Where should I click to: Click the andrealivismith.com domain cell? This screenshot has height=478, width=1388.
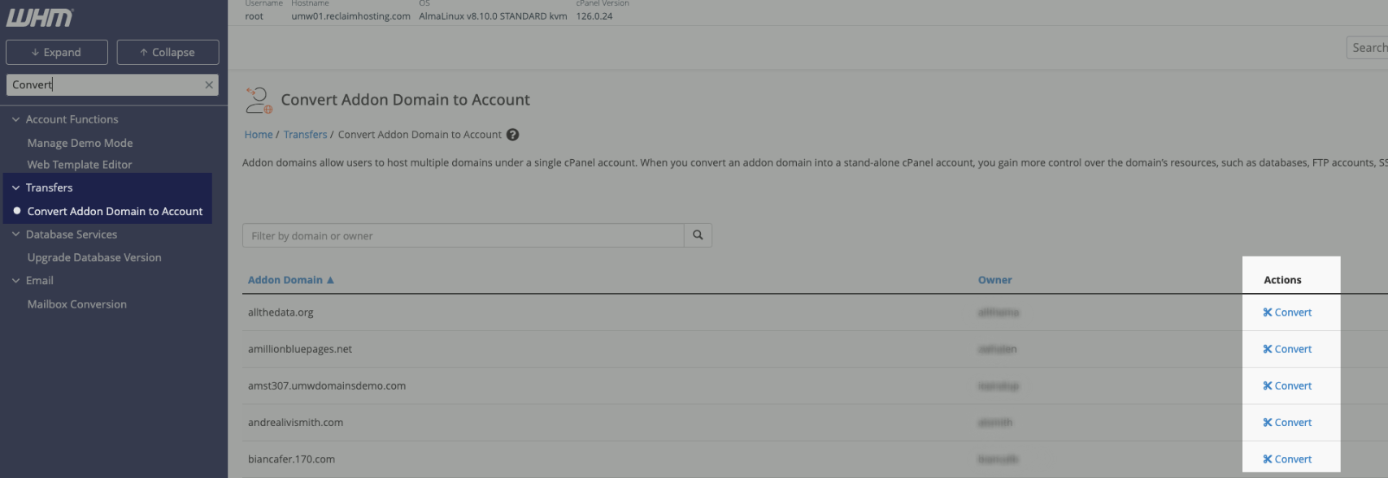295,422
